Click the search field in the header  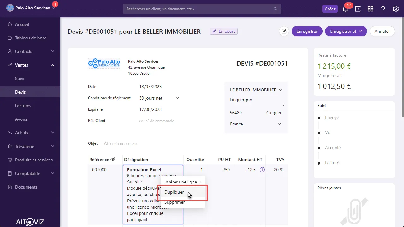(x=202, y=9)
